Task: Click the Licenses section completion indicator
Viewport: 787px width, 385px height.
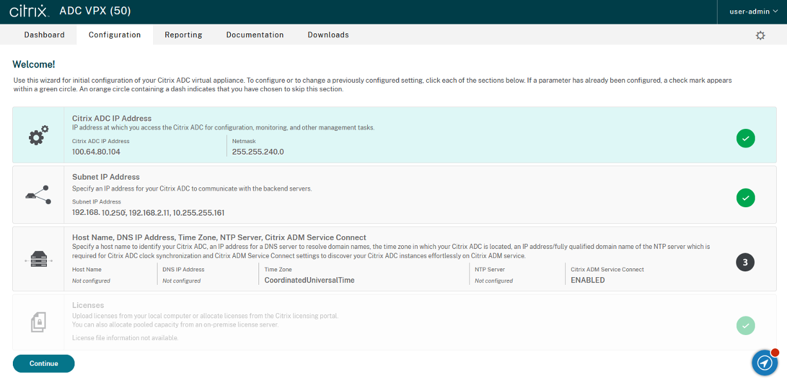Action: click(x=745, y=325)
